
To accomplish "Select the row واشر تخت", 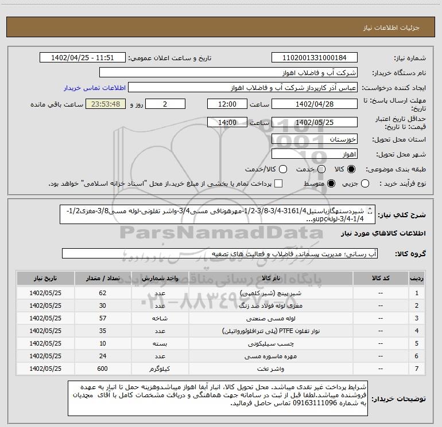I will click(x=220, y=369).
